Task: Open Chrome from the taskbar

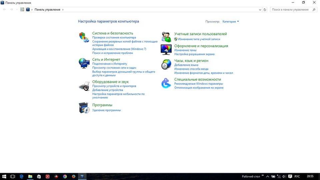Action: [65, 177]
